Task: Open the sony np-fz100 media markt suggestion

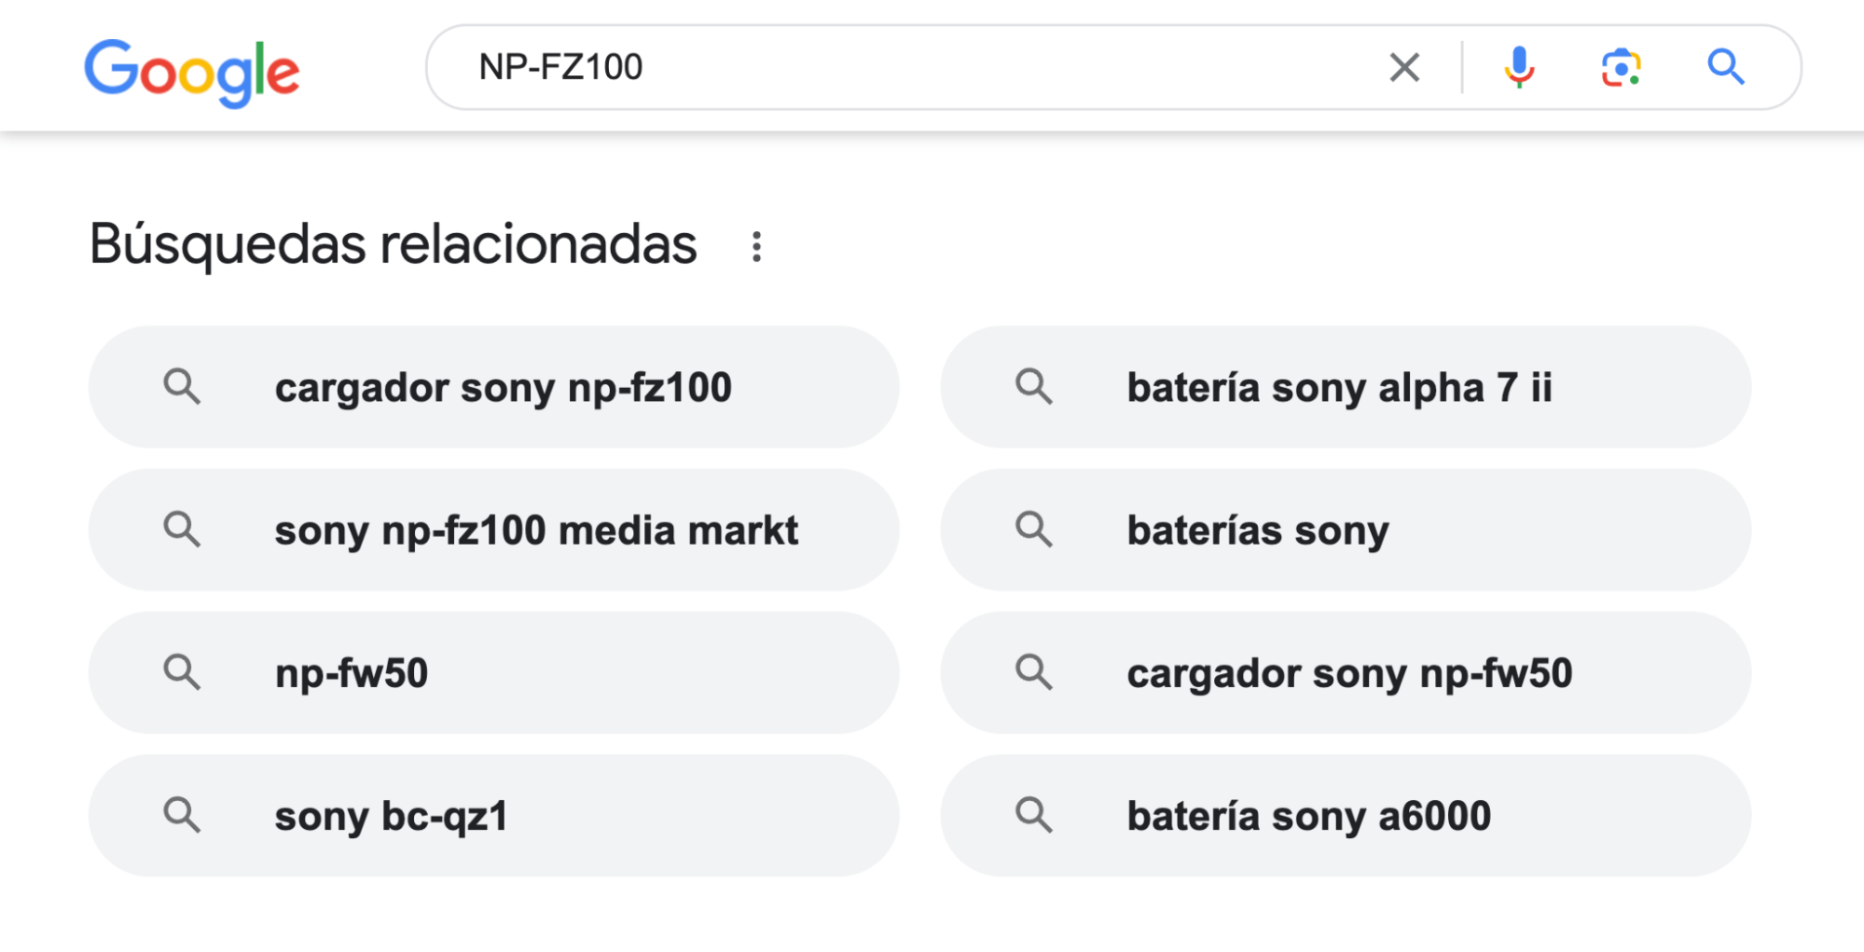Action: click(x=535, y=530)
